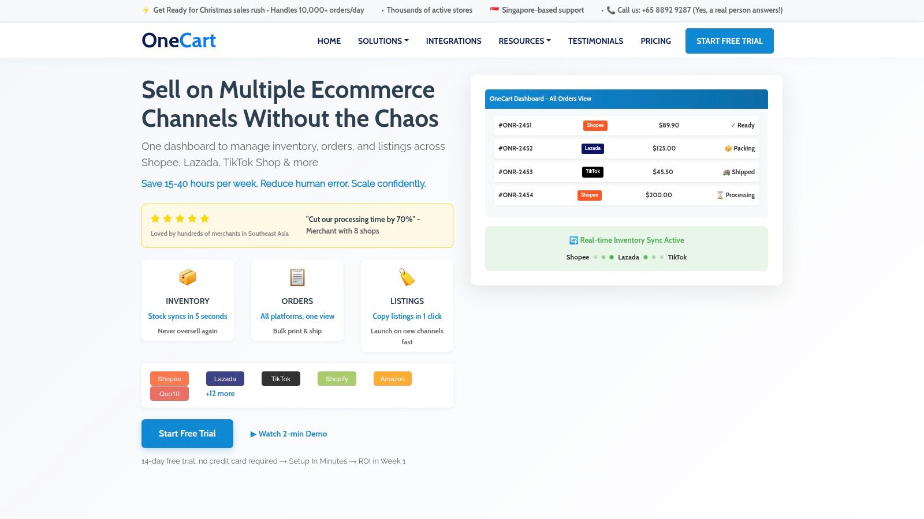924x519 pixels.
Task: Click the phone icon in the top bar
Action: click(610, 10)
